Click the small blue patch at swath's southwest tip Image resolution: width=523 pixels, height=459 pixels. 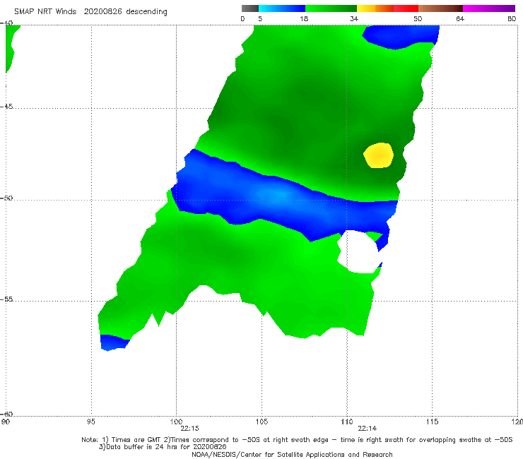tap(114, 342)
